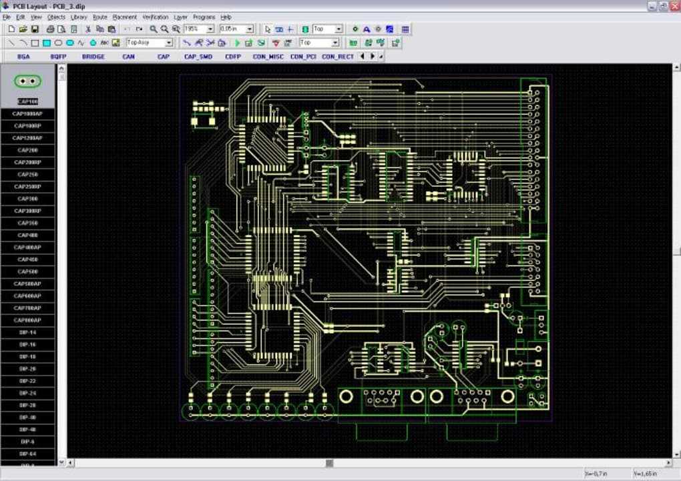Open the Verification menu
The height and width of the screenshot is (481, 681).
pyautogui.click(x=156, y=17)
